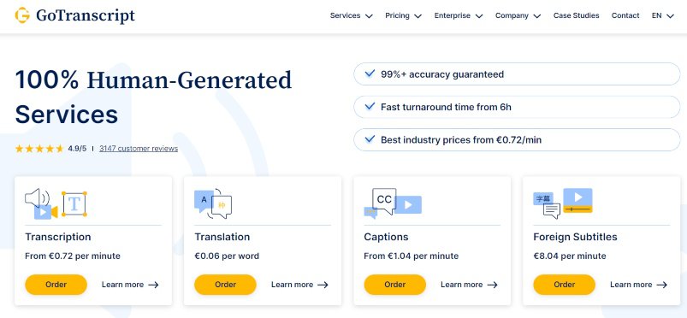Open the EN language selector
The image size is (687, 318).
point(662,15)
